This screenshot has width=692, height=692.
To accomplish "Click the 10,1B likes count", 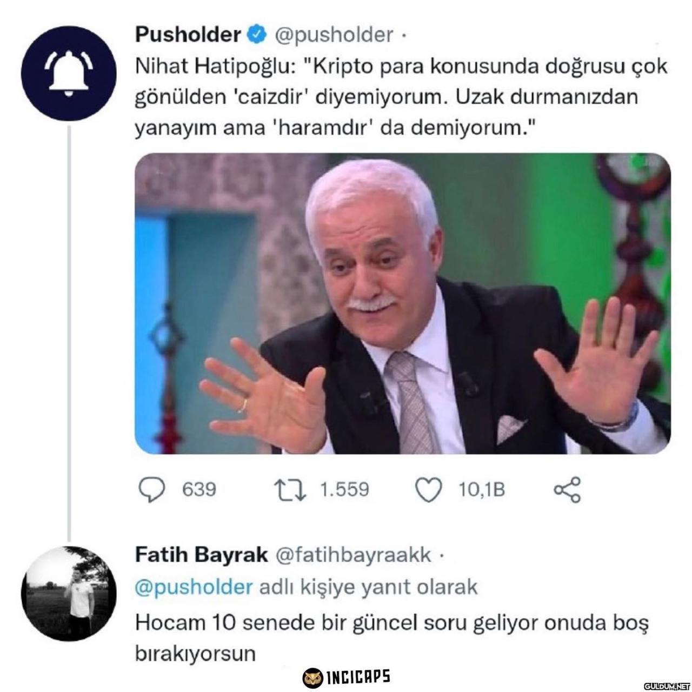I will (482, 490).
